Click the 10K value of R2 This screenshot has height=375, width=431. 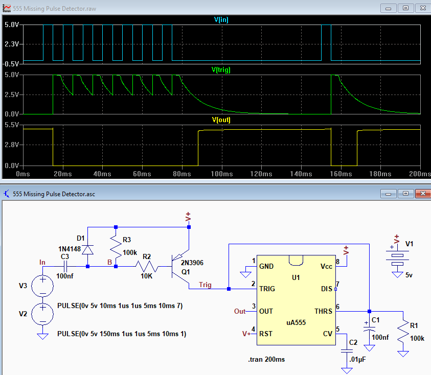(x=146, y=276)
